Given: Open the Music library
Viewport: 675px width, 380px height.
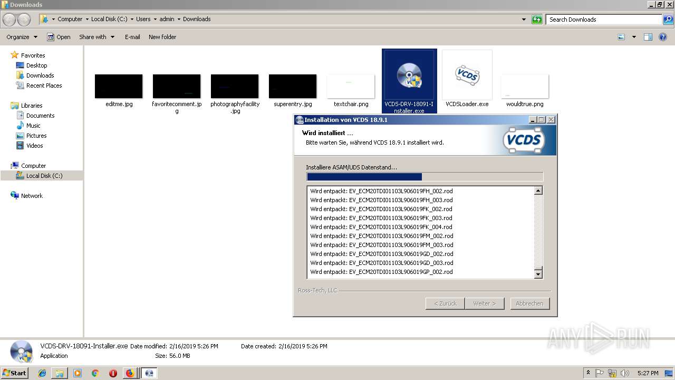Looking at the screenshot, I should click(33, 126).
